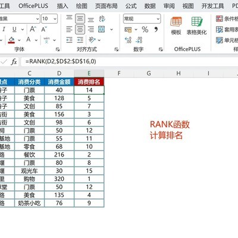
Task: Align cell text to the right
Action: pos(91,29)
